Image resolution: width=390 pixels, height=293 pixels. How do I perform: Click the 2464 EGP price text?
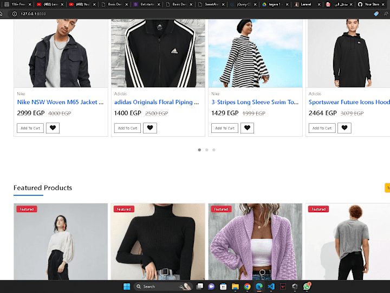coord(323,113)
